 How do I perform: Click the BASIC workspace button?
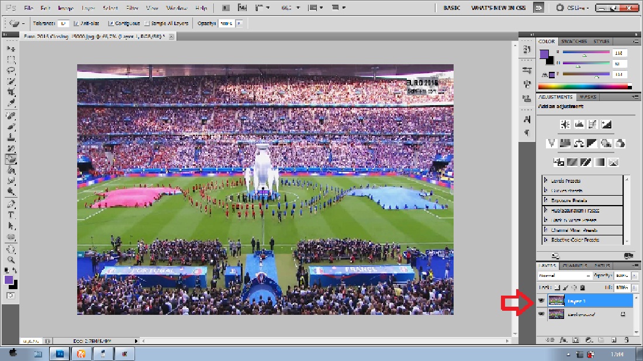452,8
